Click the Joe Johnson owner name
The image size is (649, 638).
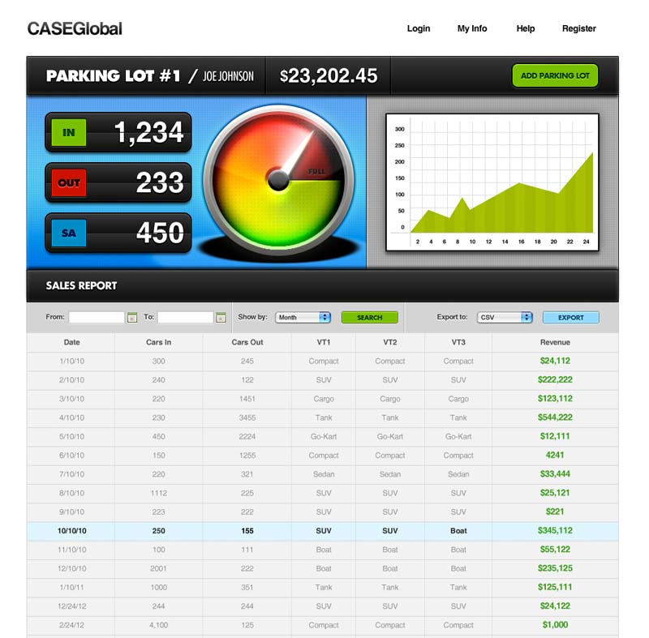[228, 76]
